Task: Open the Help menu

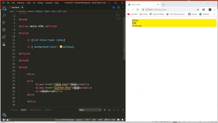Action: pyautogui.click(x=57, y=3)
